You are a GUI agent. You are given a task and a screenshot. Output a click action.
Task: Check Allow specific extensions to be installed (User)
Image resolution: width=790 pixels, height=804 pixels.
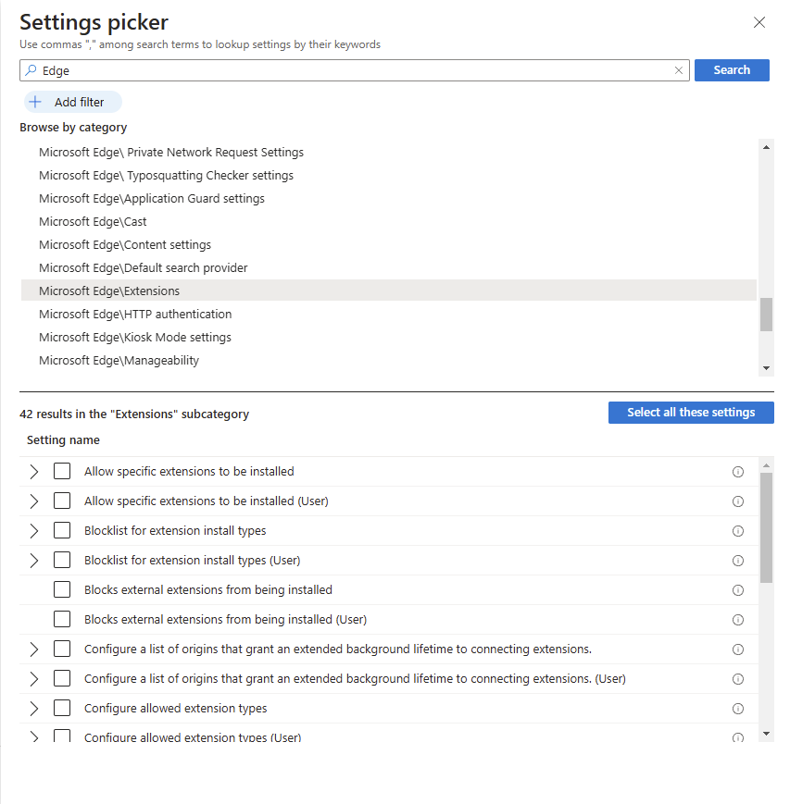click(62, 501)
